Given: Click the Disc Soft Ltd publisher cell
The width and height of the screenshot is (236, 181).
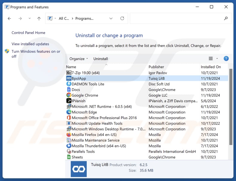Looking at the screenshot, I should [159, 84].
